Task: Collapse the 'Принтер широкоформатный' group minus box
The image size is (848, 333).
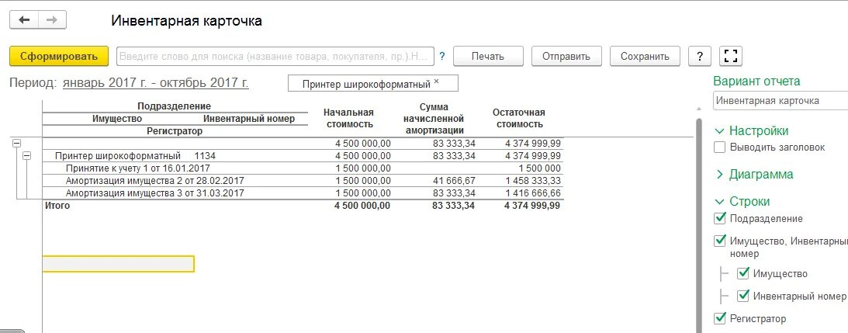Action: click(x=27, y=155)
